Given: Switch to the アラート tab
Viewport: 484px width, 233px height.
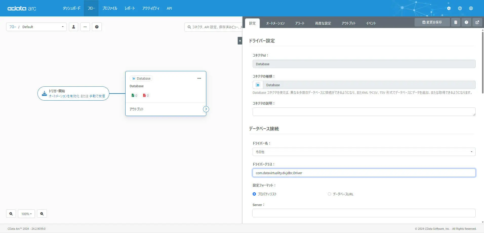Looking at the screenshot, I should click(x=300, y=23).
